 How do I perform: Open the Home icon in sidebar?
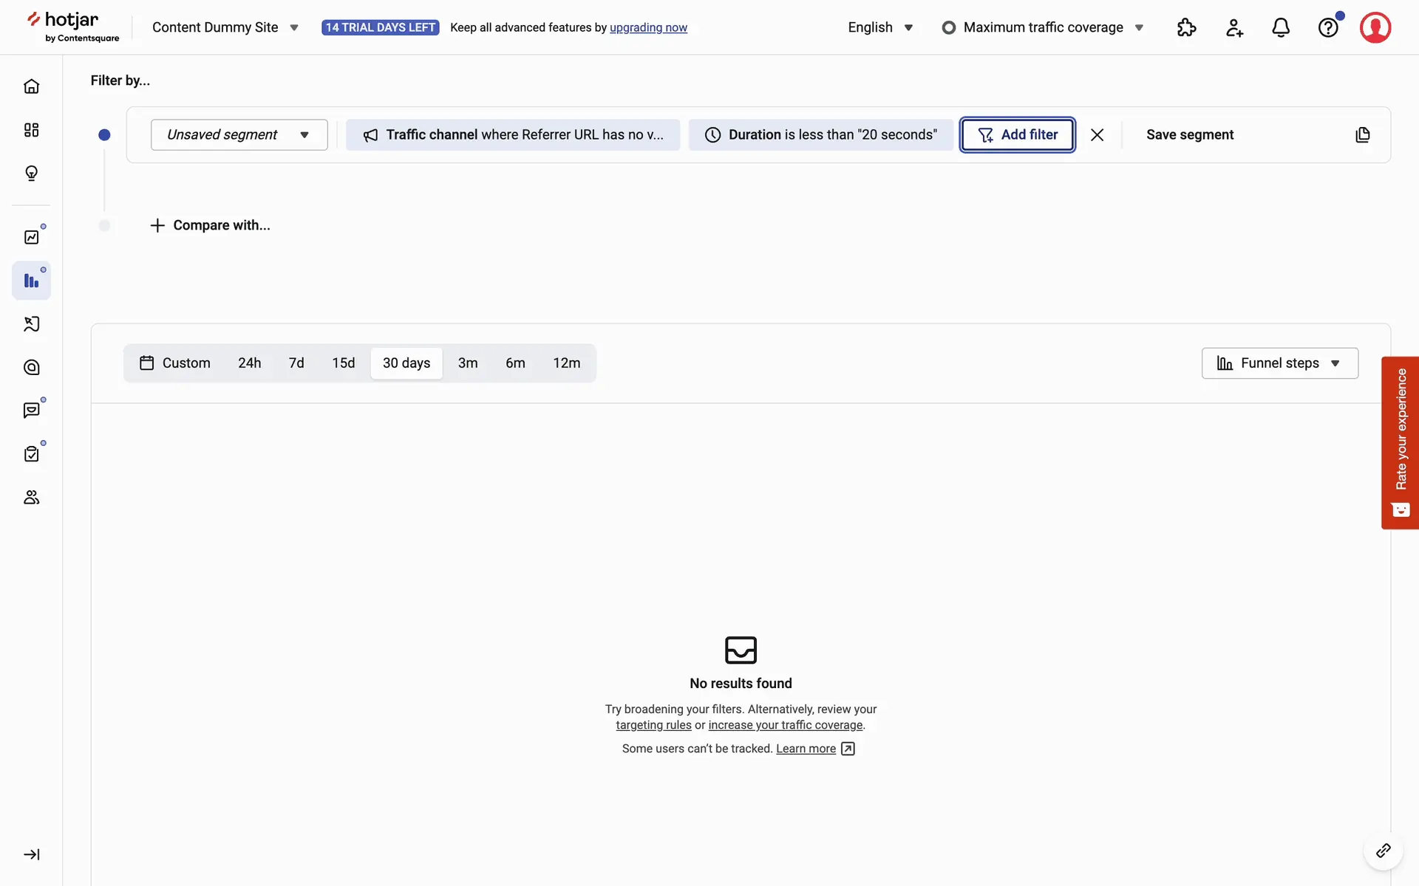click(31, 86)
